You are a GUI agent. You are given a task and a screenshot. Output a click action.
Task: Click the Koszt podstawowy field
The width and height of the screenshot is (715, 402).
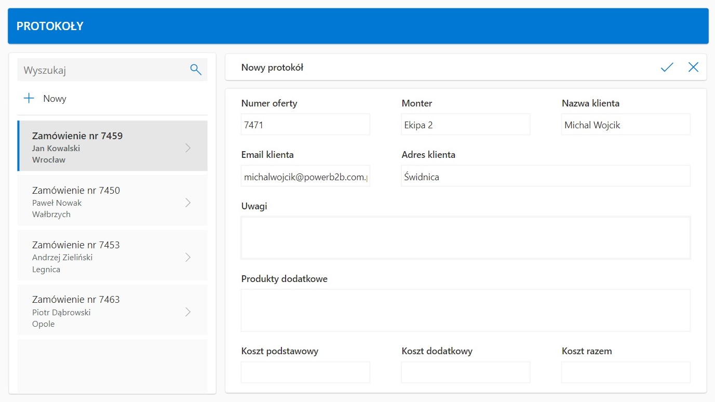(305, 372)
